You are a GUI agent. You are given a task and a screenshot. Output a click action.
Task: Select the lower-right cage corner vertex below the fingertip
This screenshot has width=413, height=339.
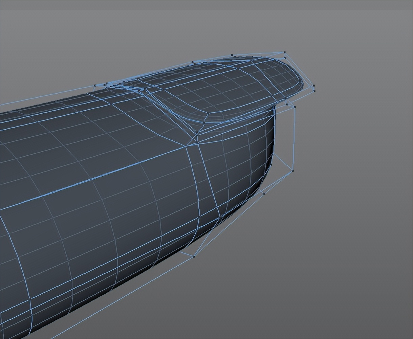292,171
